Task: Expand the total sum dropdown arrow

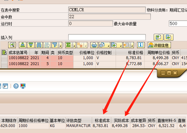Action: (74, 45)
